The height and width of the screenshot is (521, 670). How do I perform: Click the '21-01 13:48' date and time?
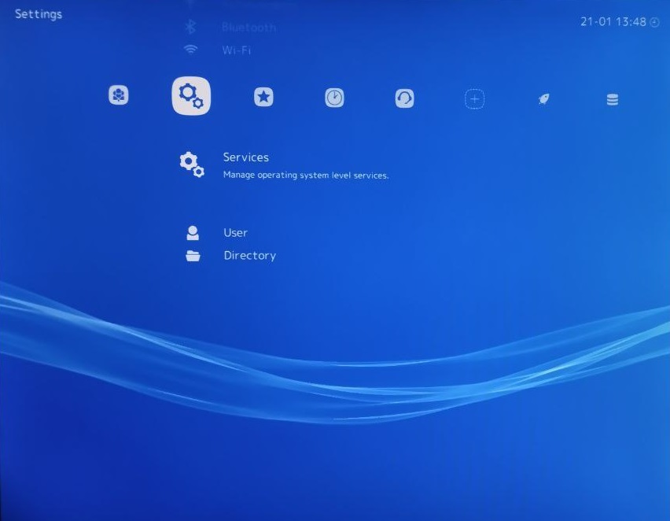point(613,22)
